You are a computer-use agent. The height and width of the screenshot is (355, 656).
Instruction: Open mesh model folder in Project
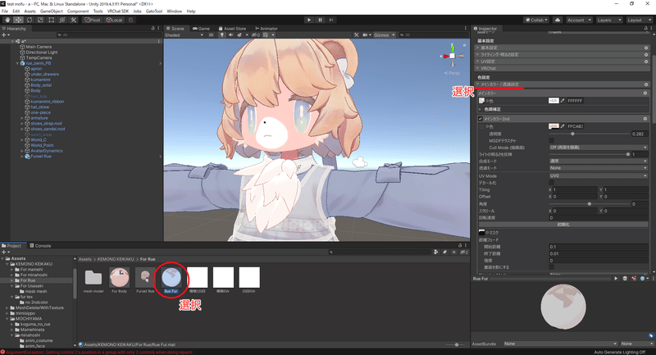tap(93, 280)
